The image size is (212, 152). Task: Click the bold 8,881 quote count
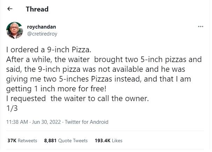pos(51,140)
